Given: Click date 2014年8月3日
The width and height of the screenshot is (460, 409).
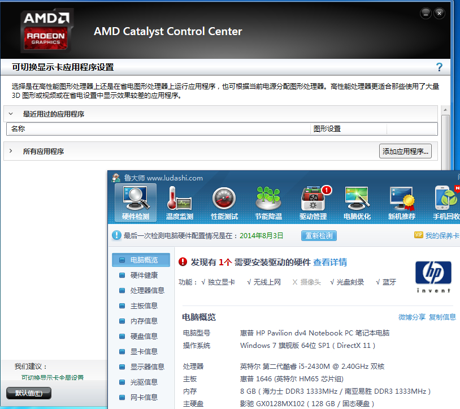Looking at the screenshot, I should [262, 235].
